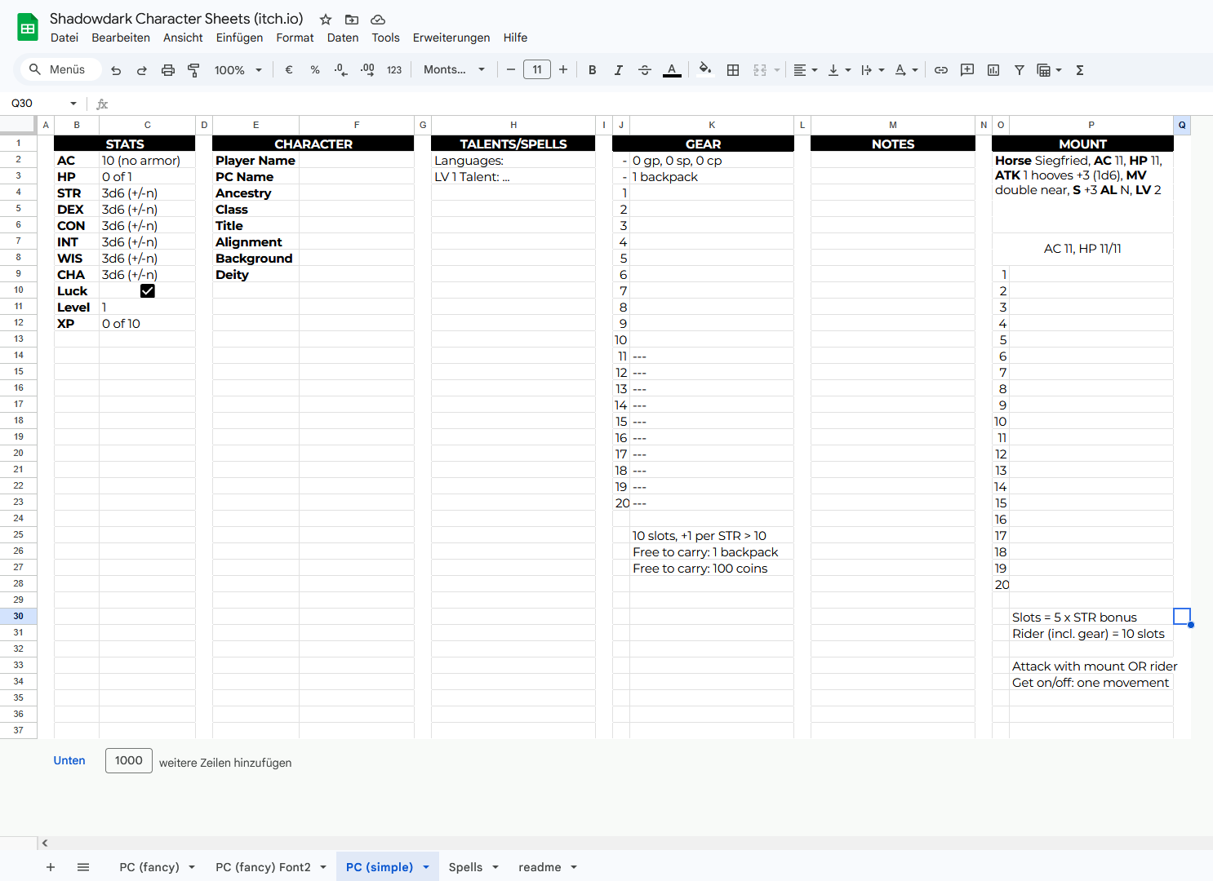Undo the last action

(116, 70)
